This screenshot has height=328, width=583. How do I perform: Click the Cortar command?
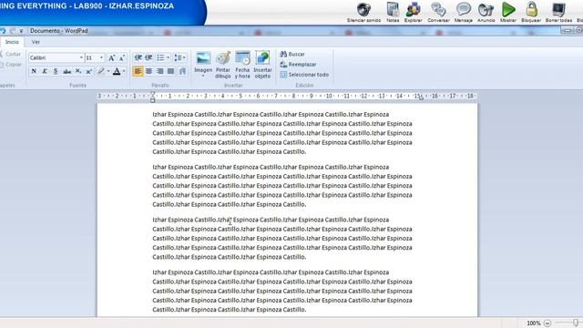11,54
